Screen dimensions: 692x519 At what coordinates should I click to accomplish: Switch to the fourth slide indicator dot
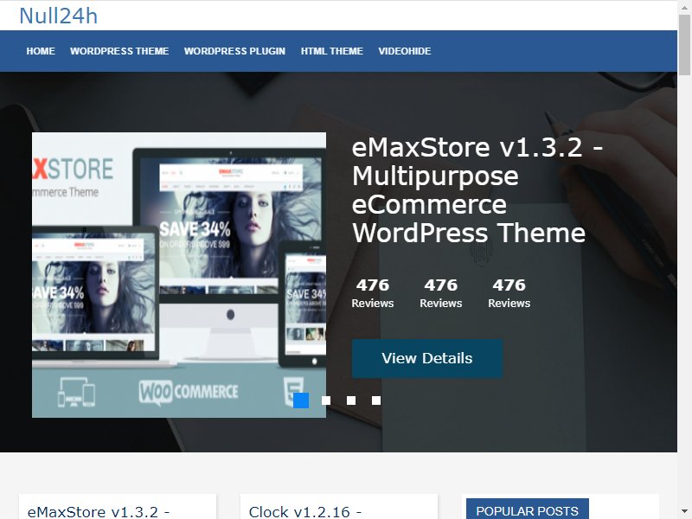[376, 400]
